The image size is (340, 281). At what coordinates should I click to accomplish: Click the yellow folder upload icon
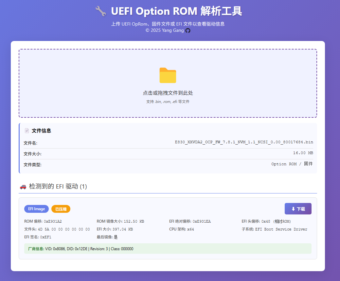[x=168, y=75]
